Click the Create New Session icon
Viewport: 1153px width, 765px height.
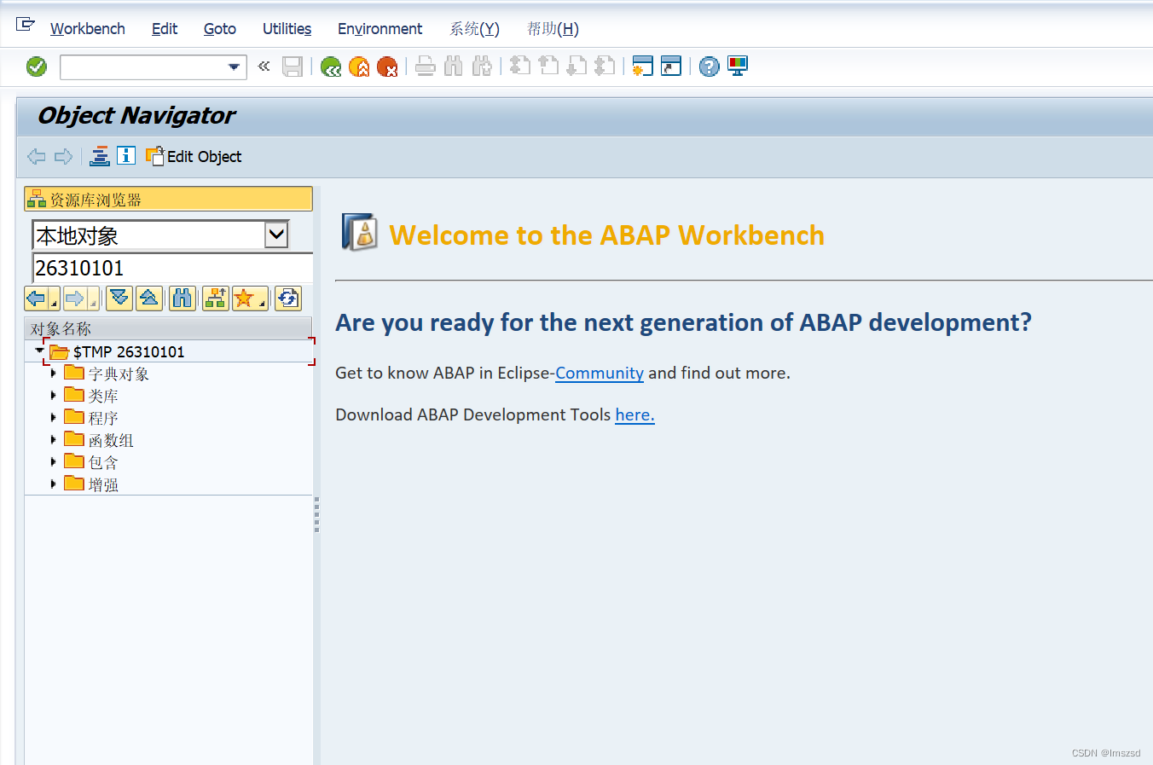(642, 67)
